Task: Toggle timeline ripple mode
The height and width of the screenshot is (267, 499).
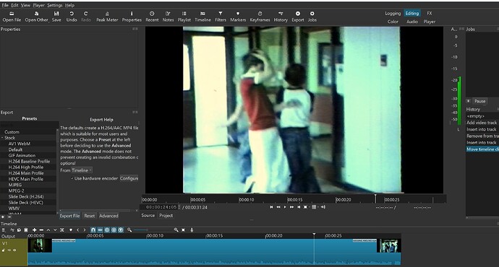Action: pos(107,230)
